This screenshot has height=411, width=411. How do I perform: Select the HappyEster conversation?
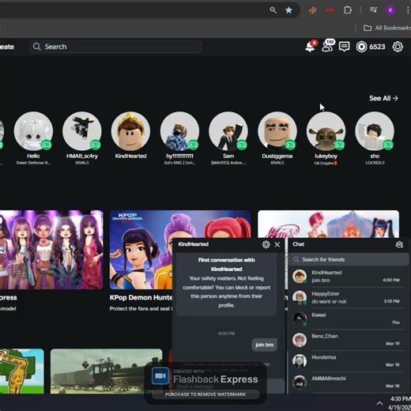[348, 297]
